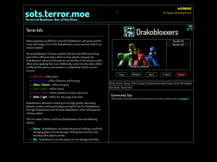
Task: Click the Terror Info heading
Action: (35, 30)
